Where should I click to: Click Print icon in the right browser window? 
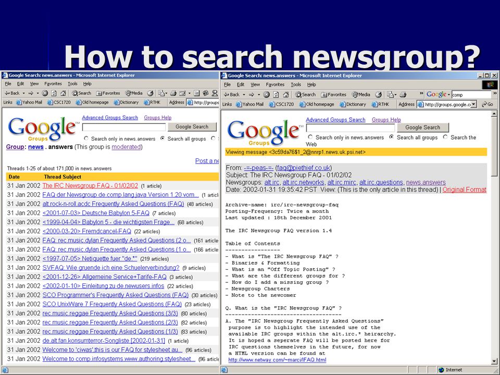point(403,94)
